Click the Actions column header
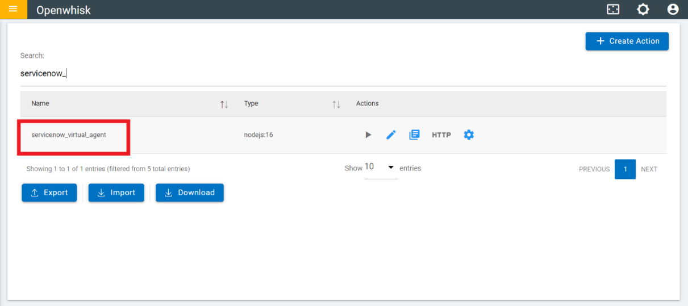The image size is (688, 306). point(368,103)
